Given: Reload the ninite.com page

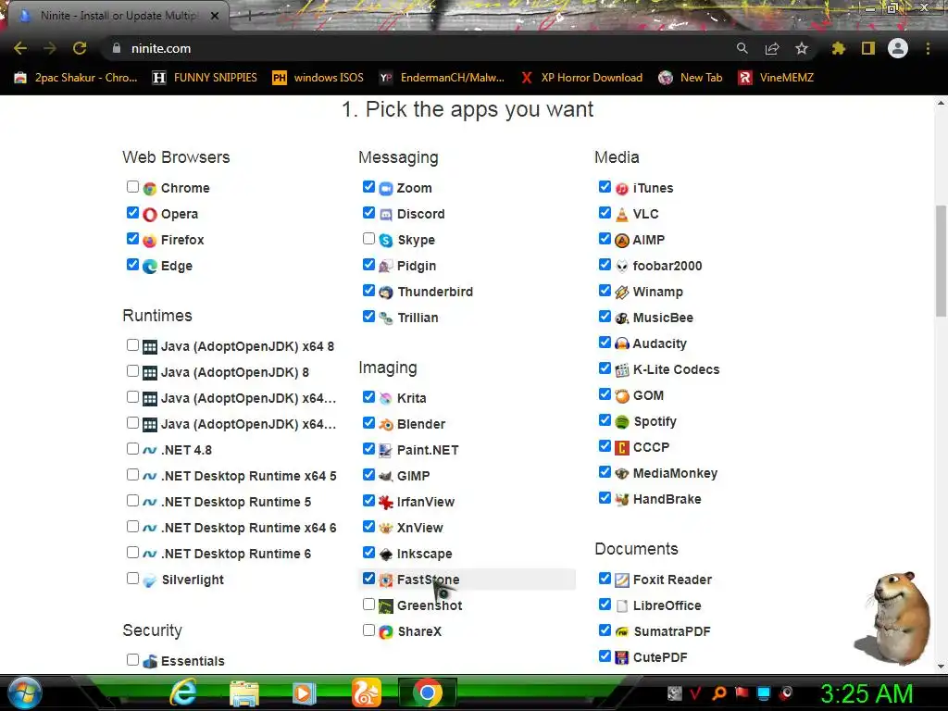Looking at the screenshot, I should pyautogui.click(x=80, y=48).
